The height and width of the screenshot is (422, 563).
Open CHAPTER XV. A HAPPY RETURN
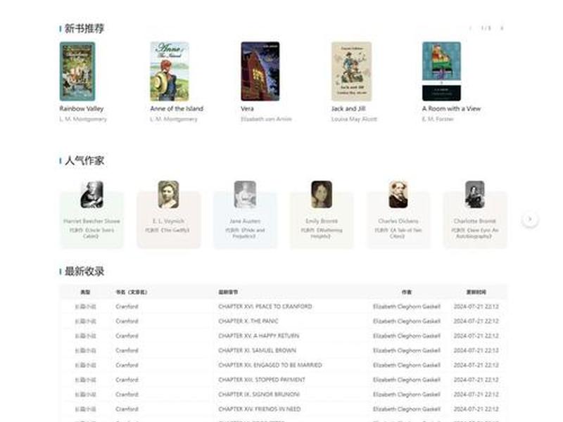pyautogui.click(x=258, y=336)
